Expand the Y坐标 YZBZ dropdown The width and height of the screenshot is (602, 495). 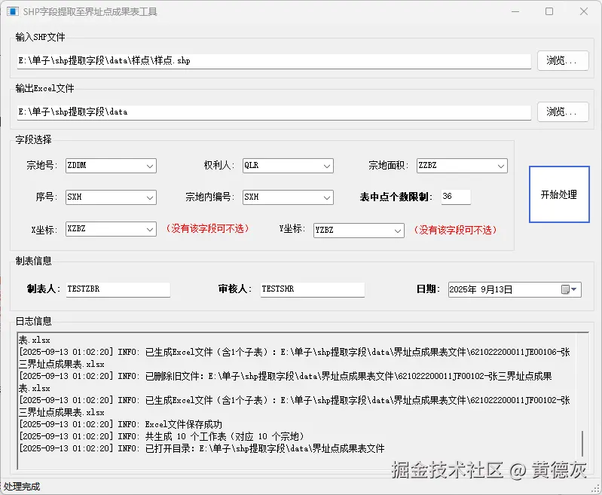point(397,231)
